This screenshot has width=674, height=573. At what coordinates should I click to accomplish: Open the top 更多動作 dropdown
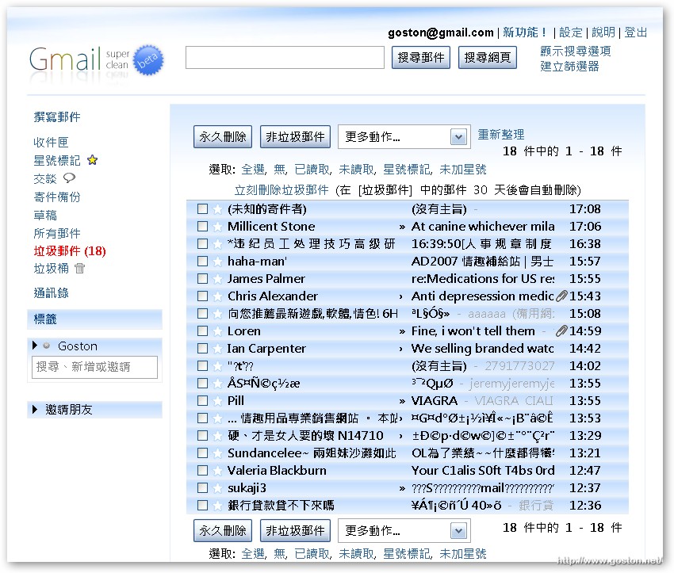point(404,137)
